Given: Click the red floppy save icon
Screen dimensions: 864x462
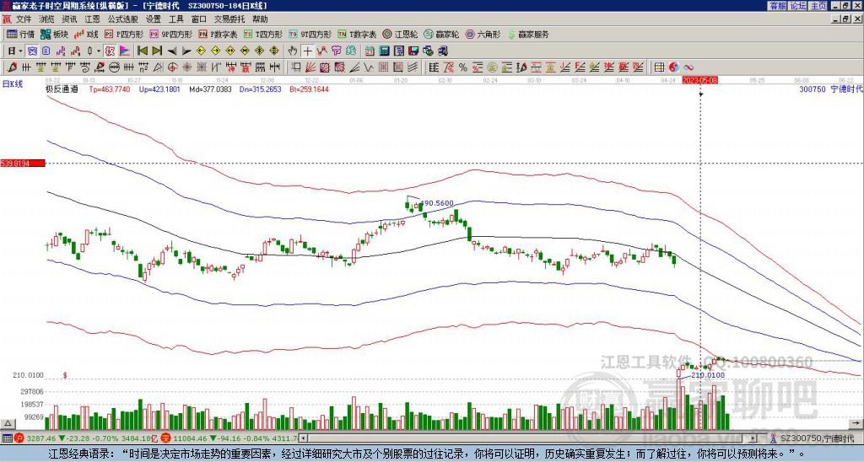Looking at the screenshot, I should (413, 51).
